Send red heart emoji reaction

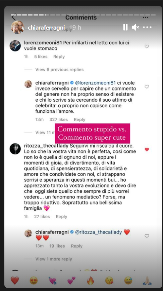click(x=15, y=281)
